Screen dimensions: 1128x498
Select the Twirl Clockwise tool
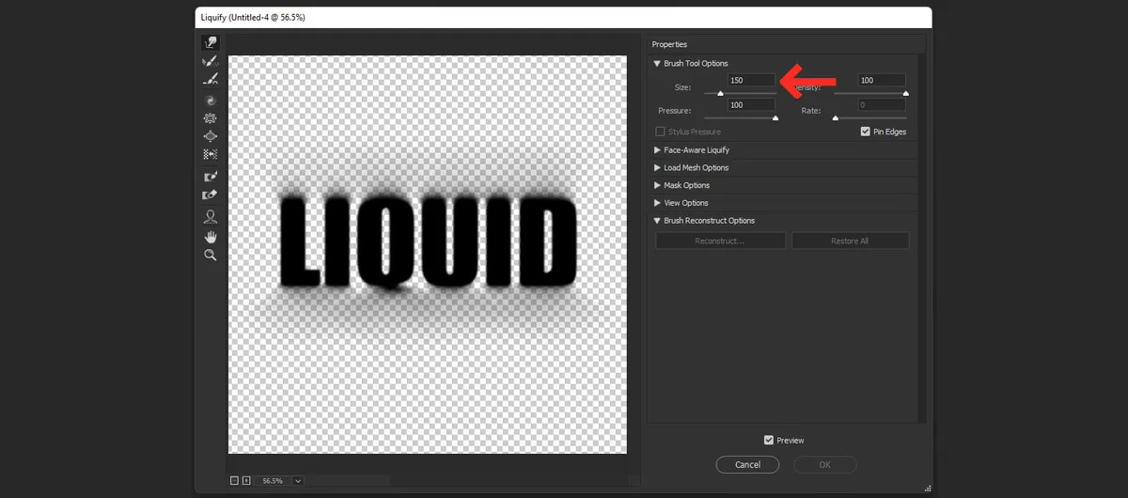(211, 100)
